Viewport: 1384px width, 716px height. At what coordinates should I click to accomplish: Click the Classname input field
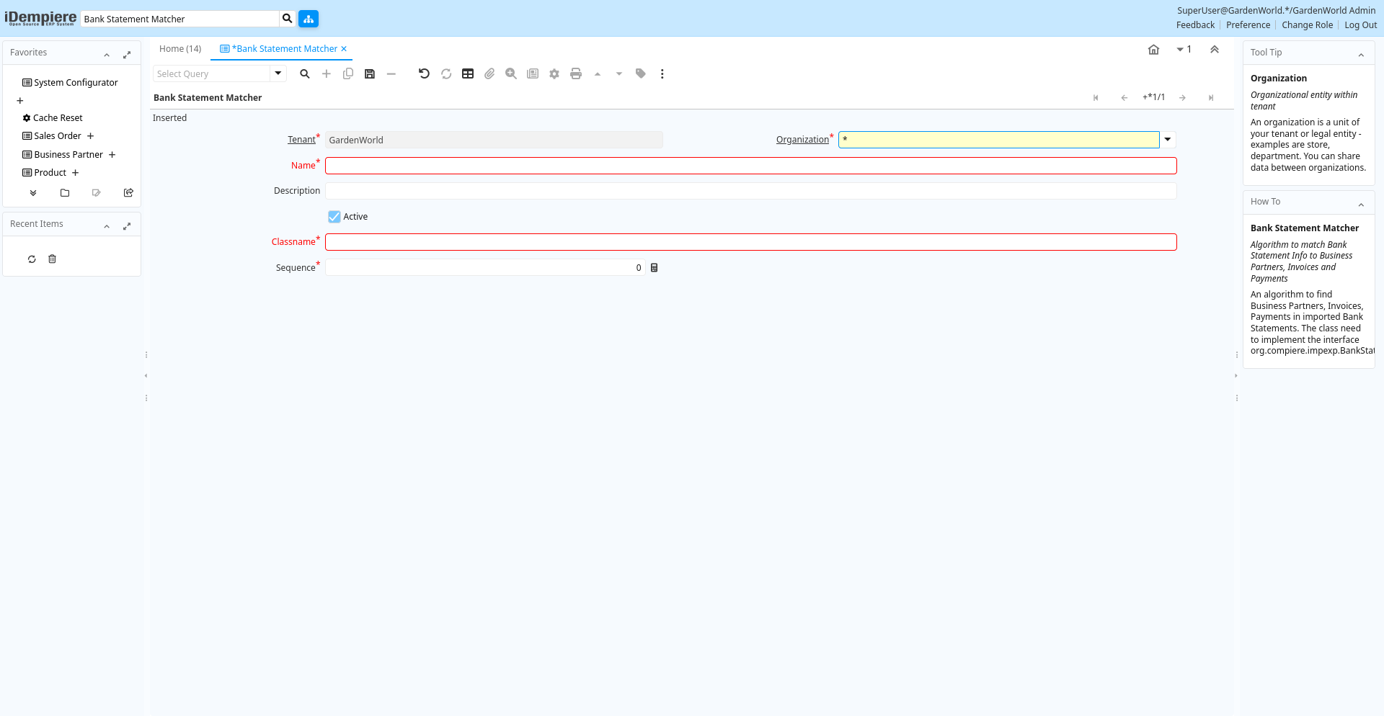coord(750,242)
